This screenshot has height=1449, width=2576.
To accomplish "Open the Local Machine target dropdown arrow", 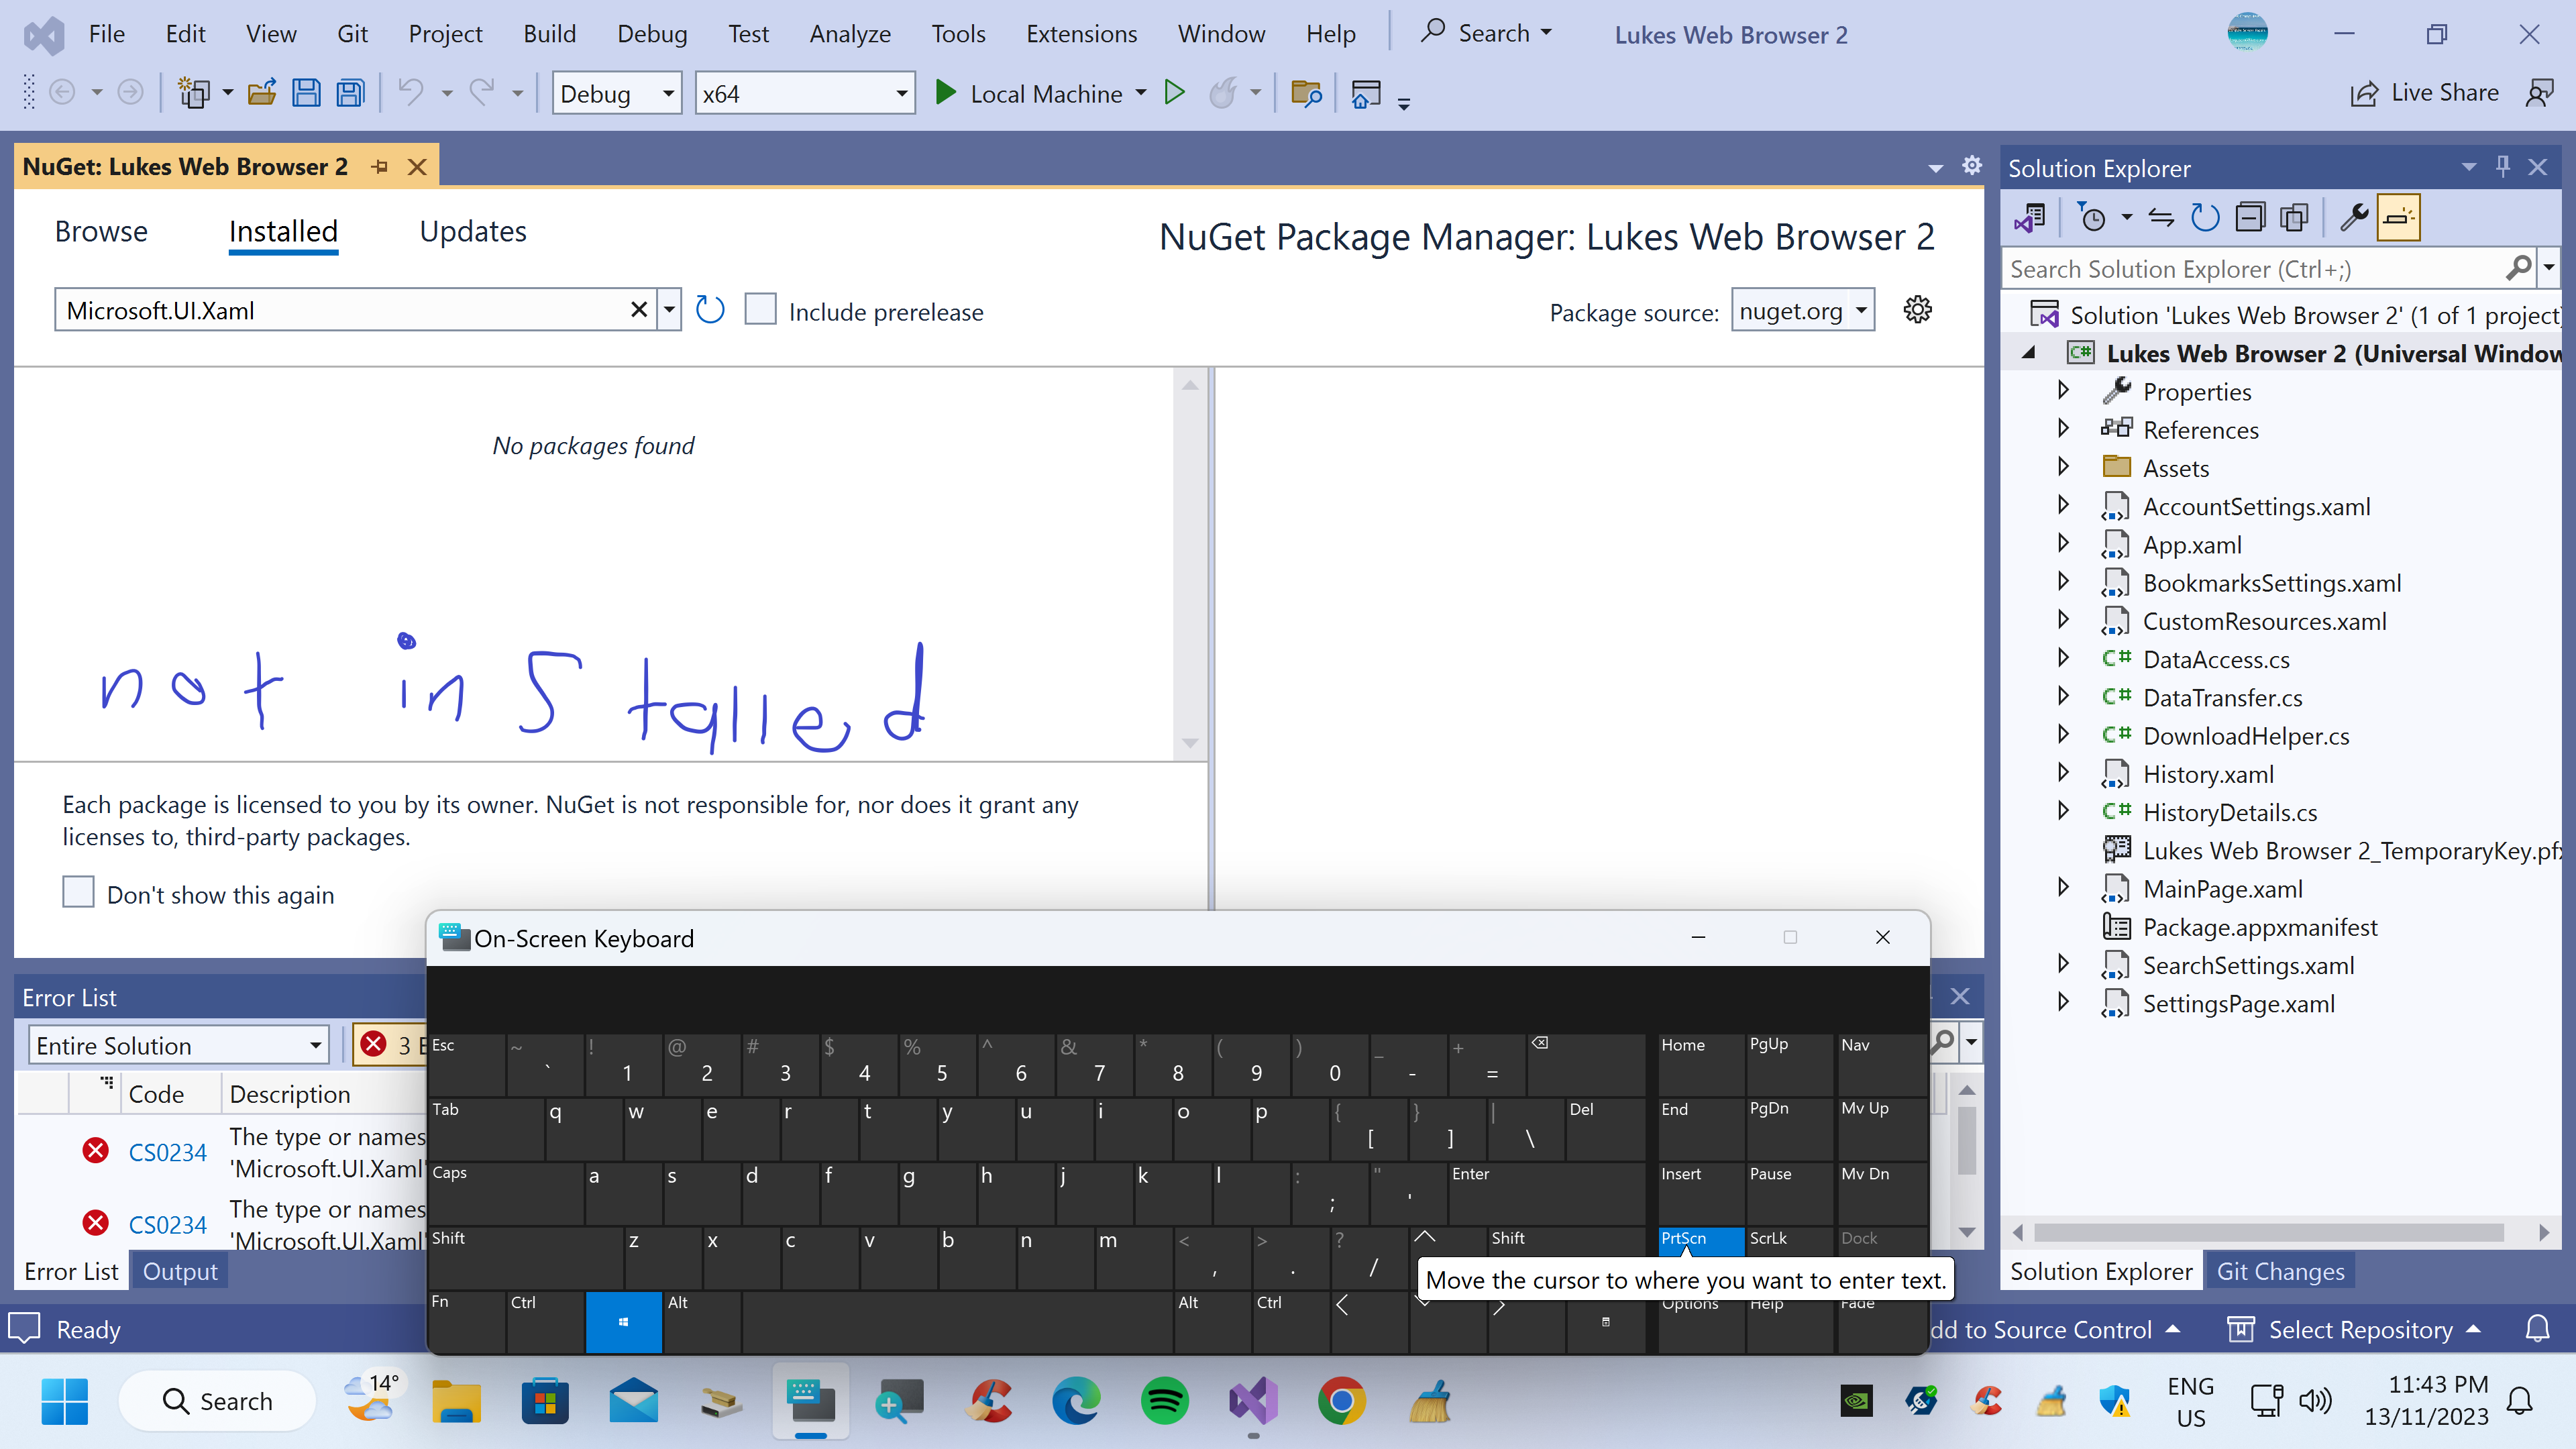I will [x=1141, y=94].
